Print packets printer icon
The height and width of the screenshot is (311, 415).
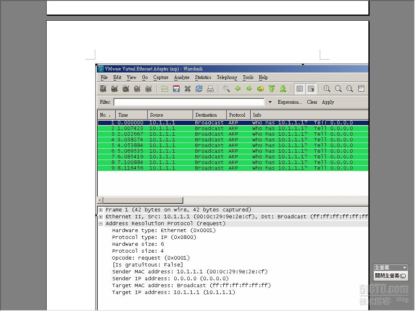click(x=210, y=89)
